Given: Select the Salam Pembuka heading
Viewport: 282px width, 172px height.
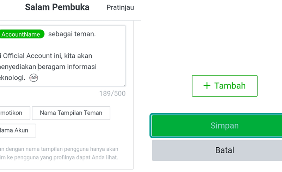Looking at the screenshot, I should [x=57, y=7].
